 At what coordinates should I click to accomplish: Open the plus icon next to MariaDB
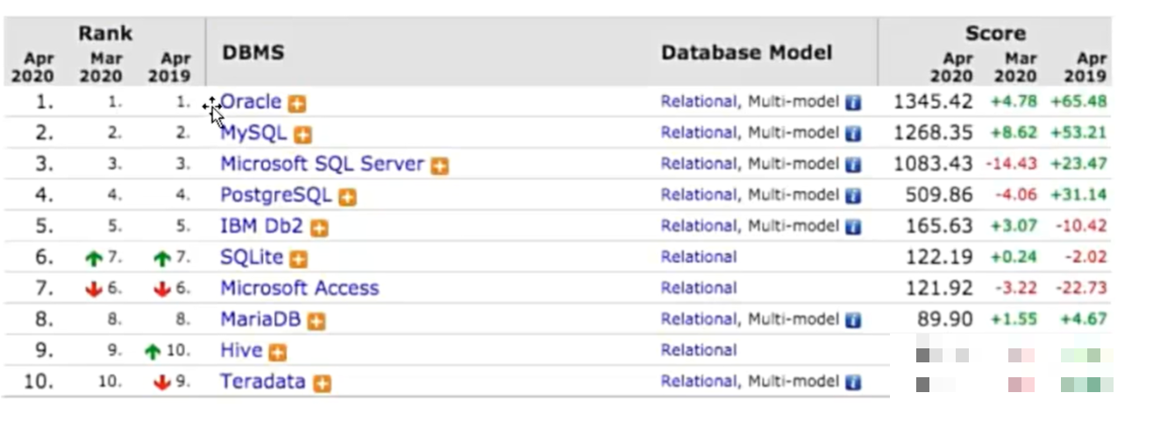click(317, 321)
